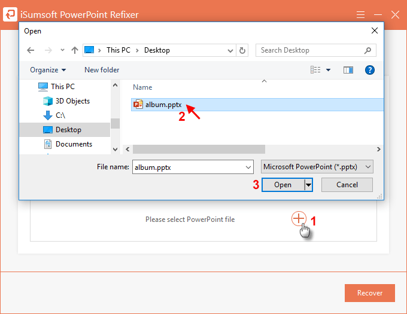
Task: Click the album.pptx PowerPoint file icon
Action: point(138,104)
